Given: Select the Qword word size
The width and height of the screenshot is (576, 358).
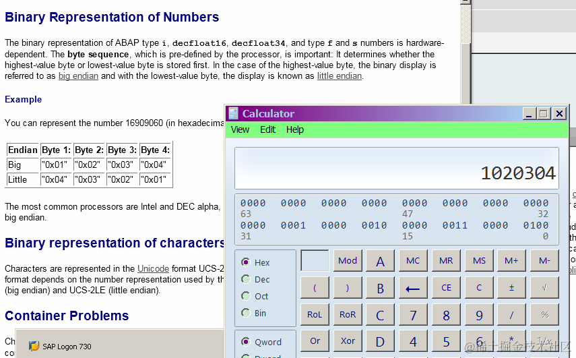Looking at the screenshot, I should (x=245, y=341).
